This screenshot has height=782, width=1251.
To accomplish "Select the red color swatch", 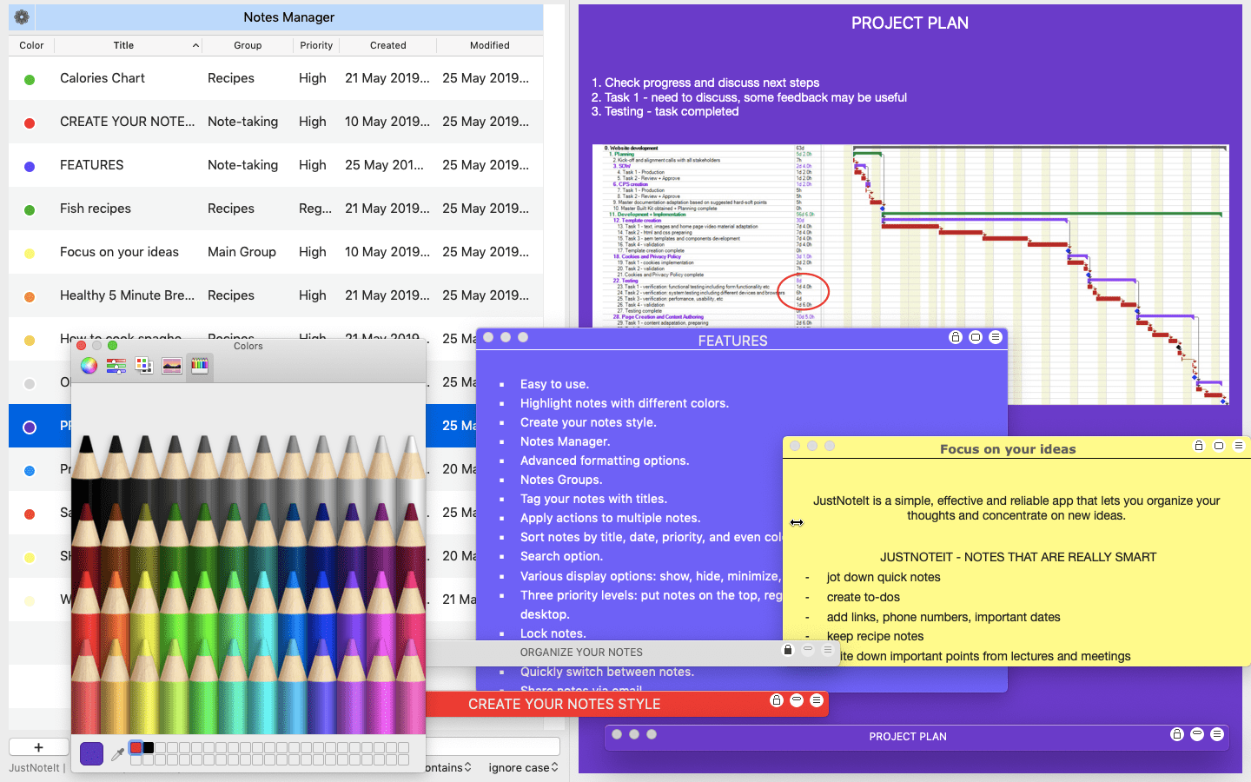I will point(136,747).
